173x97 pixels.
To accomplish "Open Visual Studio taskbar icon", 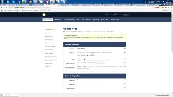I will tap(47, 2).
